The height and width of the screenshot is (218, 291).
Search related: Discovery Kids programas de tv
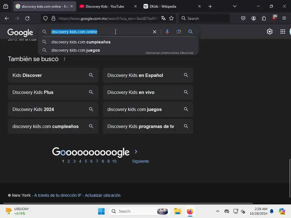[x=148, y=126]
